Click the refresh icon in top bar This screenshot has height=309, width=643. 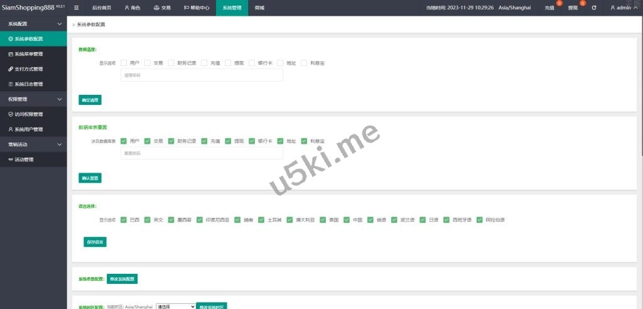point(594,8)
